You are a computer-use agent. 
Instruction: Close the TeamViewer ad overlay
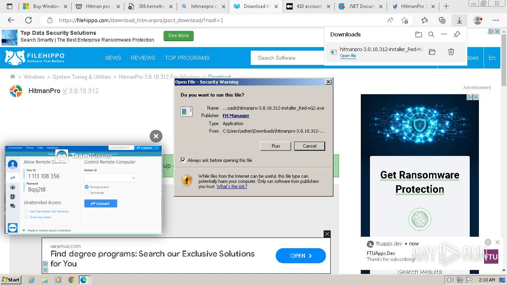[156, 136]
